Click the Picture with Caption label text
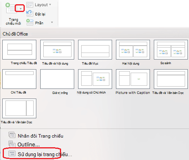 coord(133,93)
